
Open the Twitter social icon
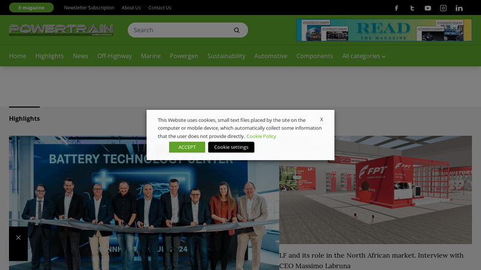tap(412, 8)
